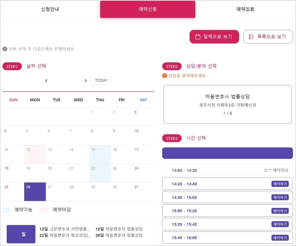296x246 pixels.
Task: Choose the 마을변호사 법률상담 consultation card
Action: coord(227,104)
